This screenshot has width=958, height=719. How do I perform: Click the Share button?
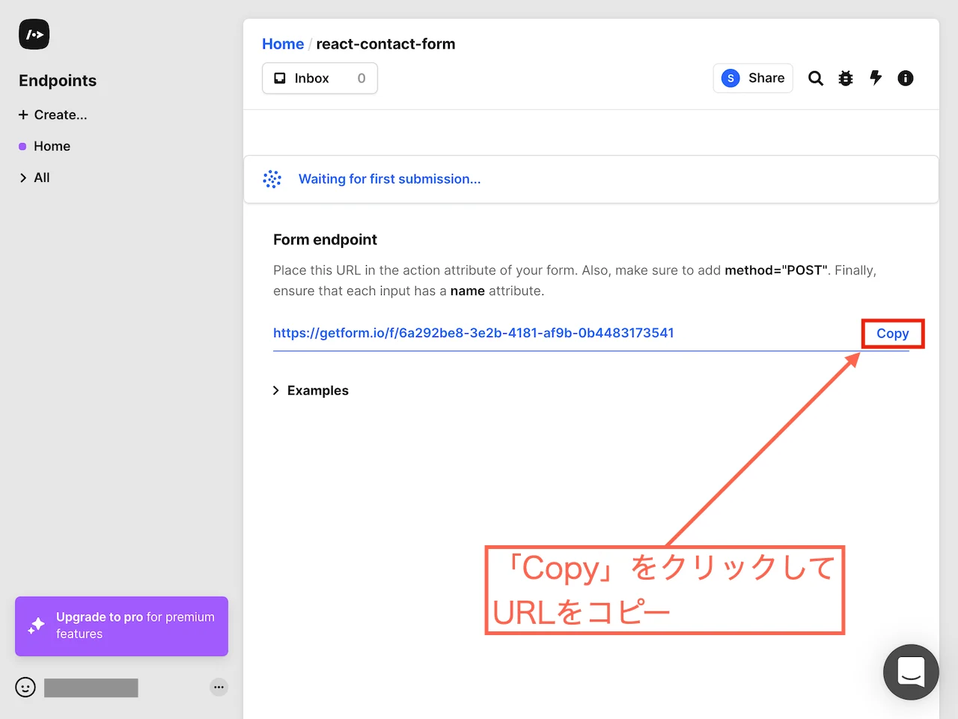[753, 78]
